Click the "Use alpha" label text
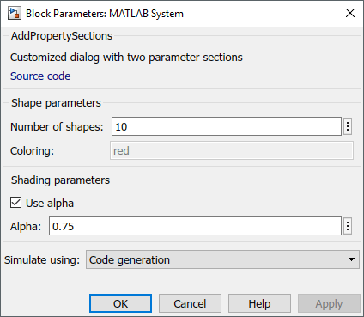The width and height of the screenshot is (364, 317). coord(50,204)
